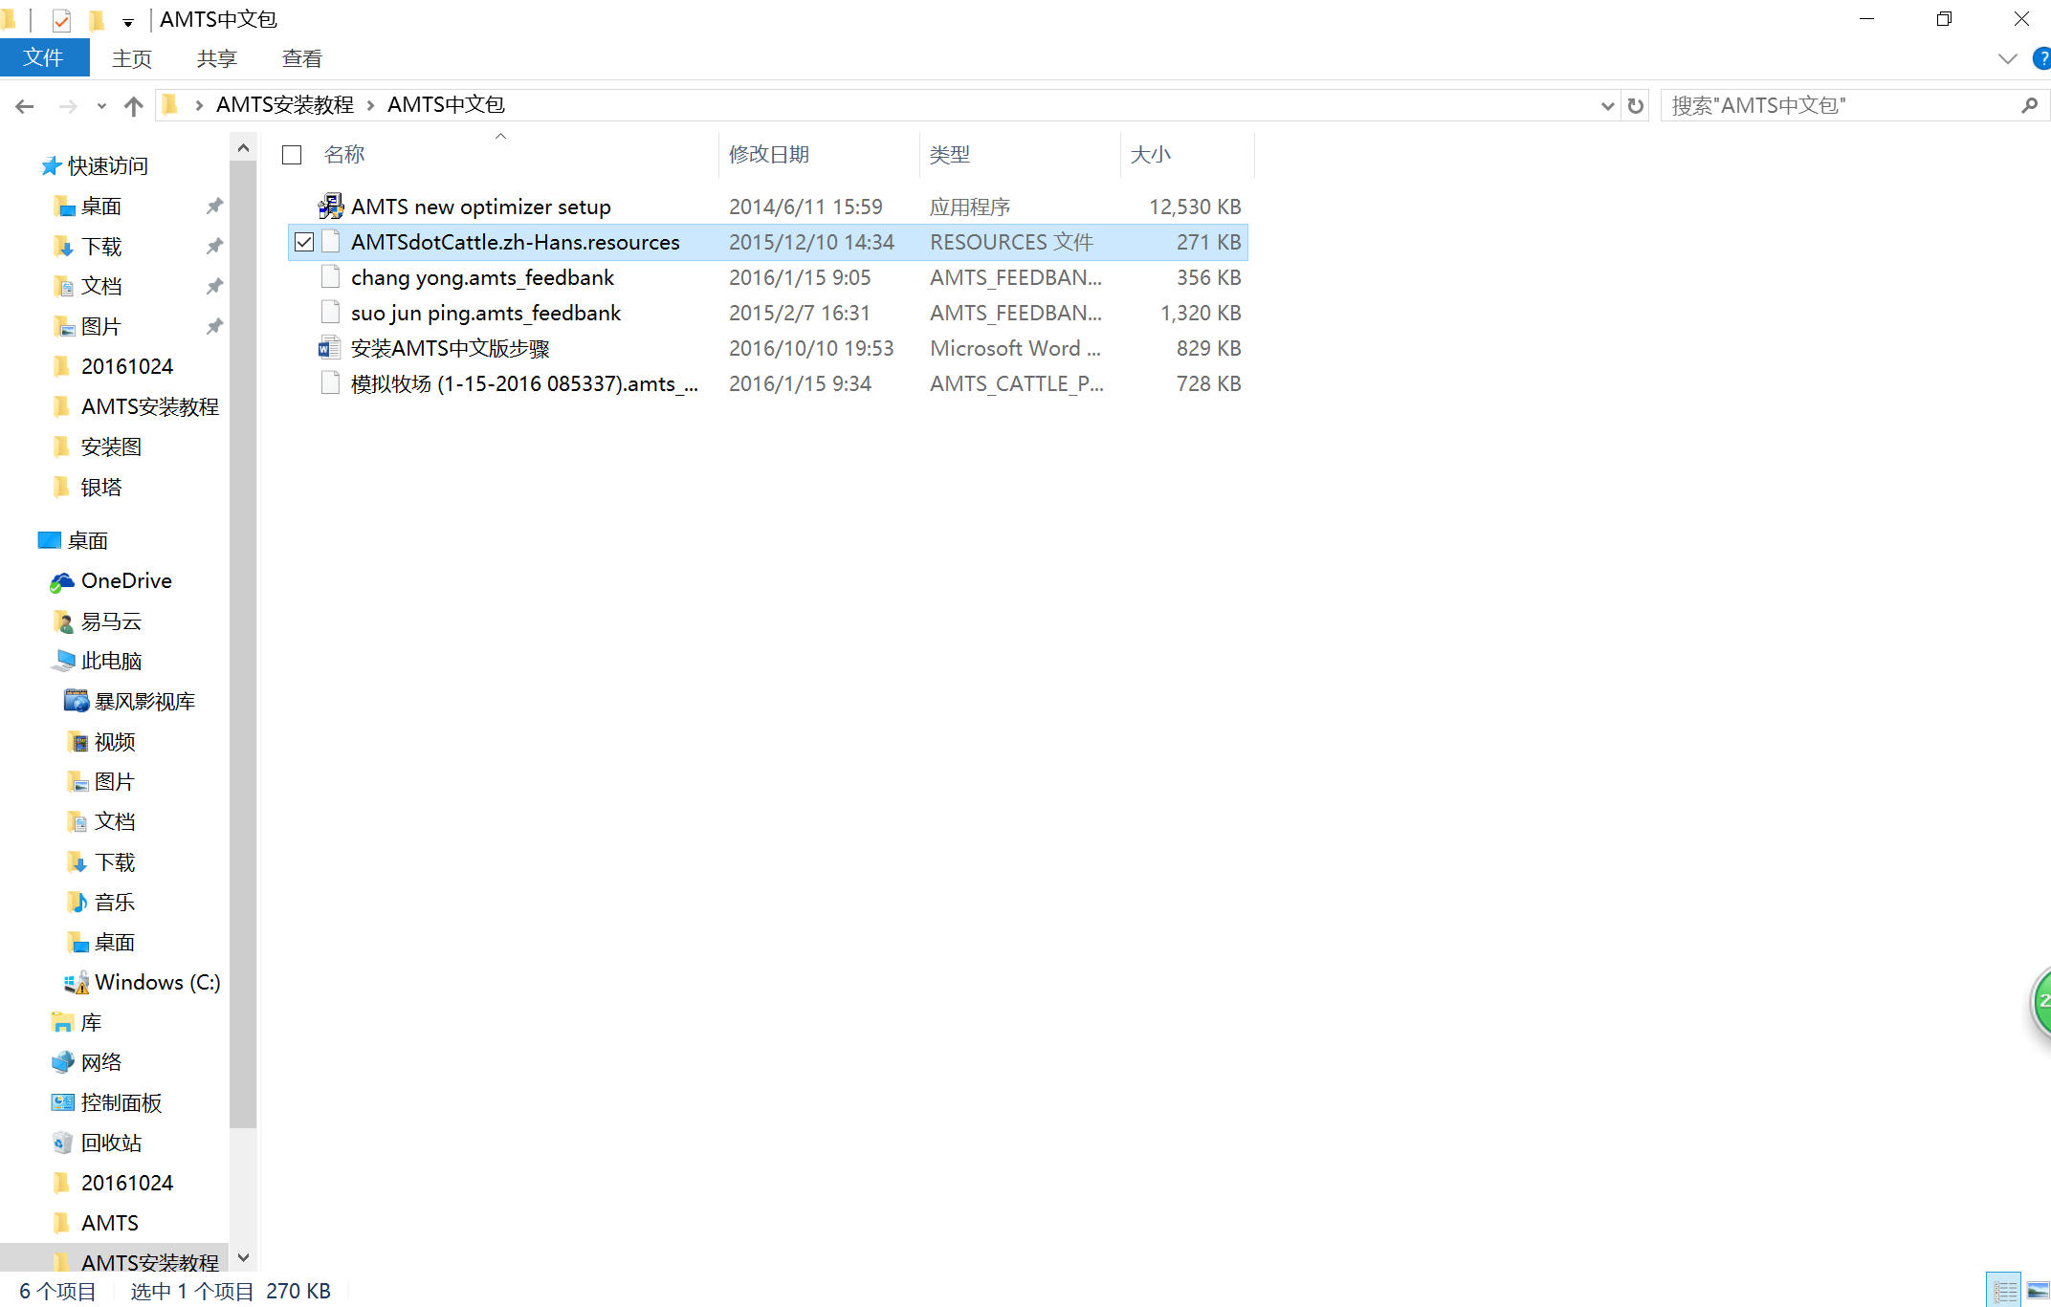Viewport: 2051px width, 1307px height.
Task: Select the file suo jun ping.amts_feedbank
Action: [486, 313]
